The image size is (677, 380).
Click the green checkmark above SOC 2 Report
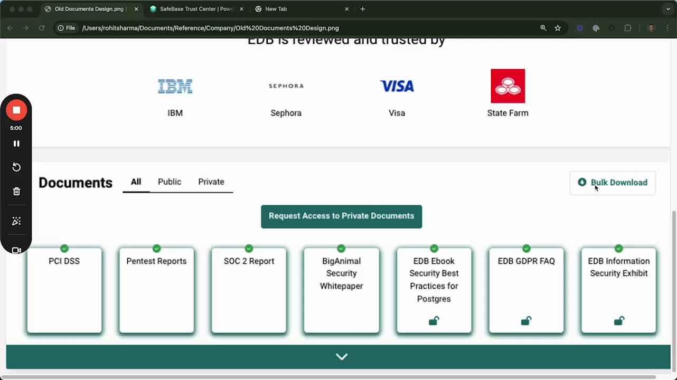pos(249,248)
